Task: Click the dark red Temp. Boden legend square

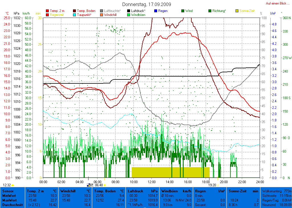Action: [75, 11]
